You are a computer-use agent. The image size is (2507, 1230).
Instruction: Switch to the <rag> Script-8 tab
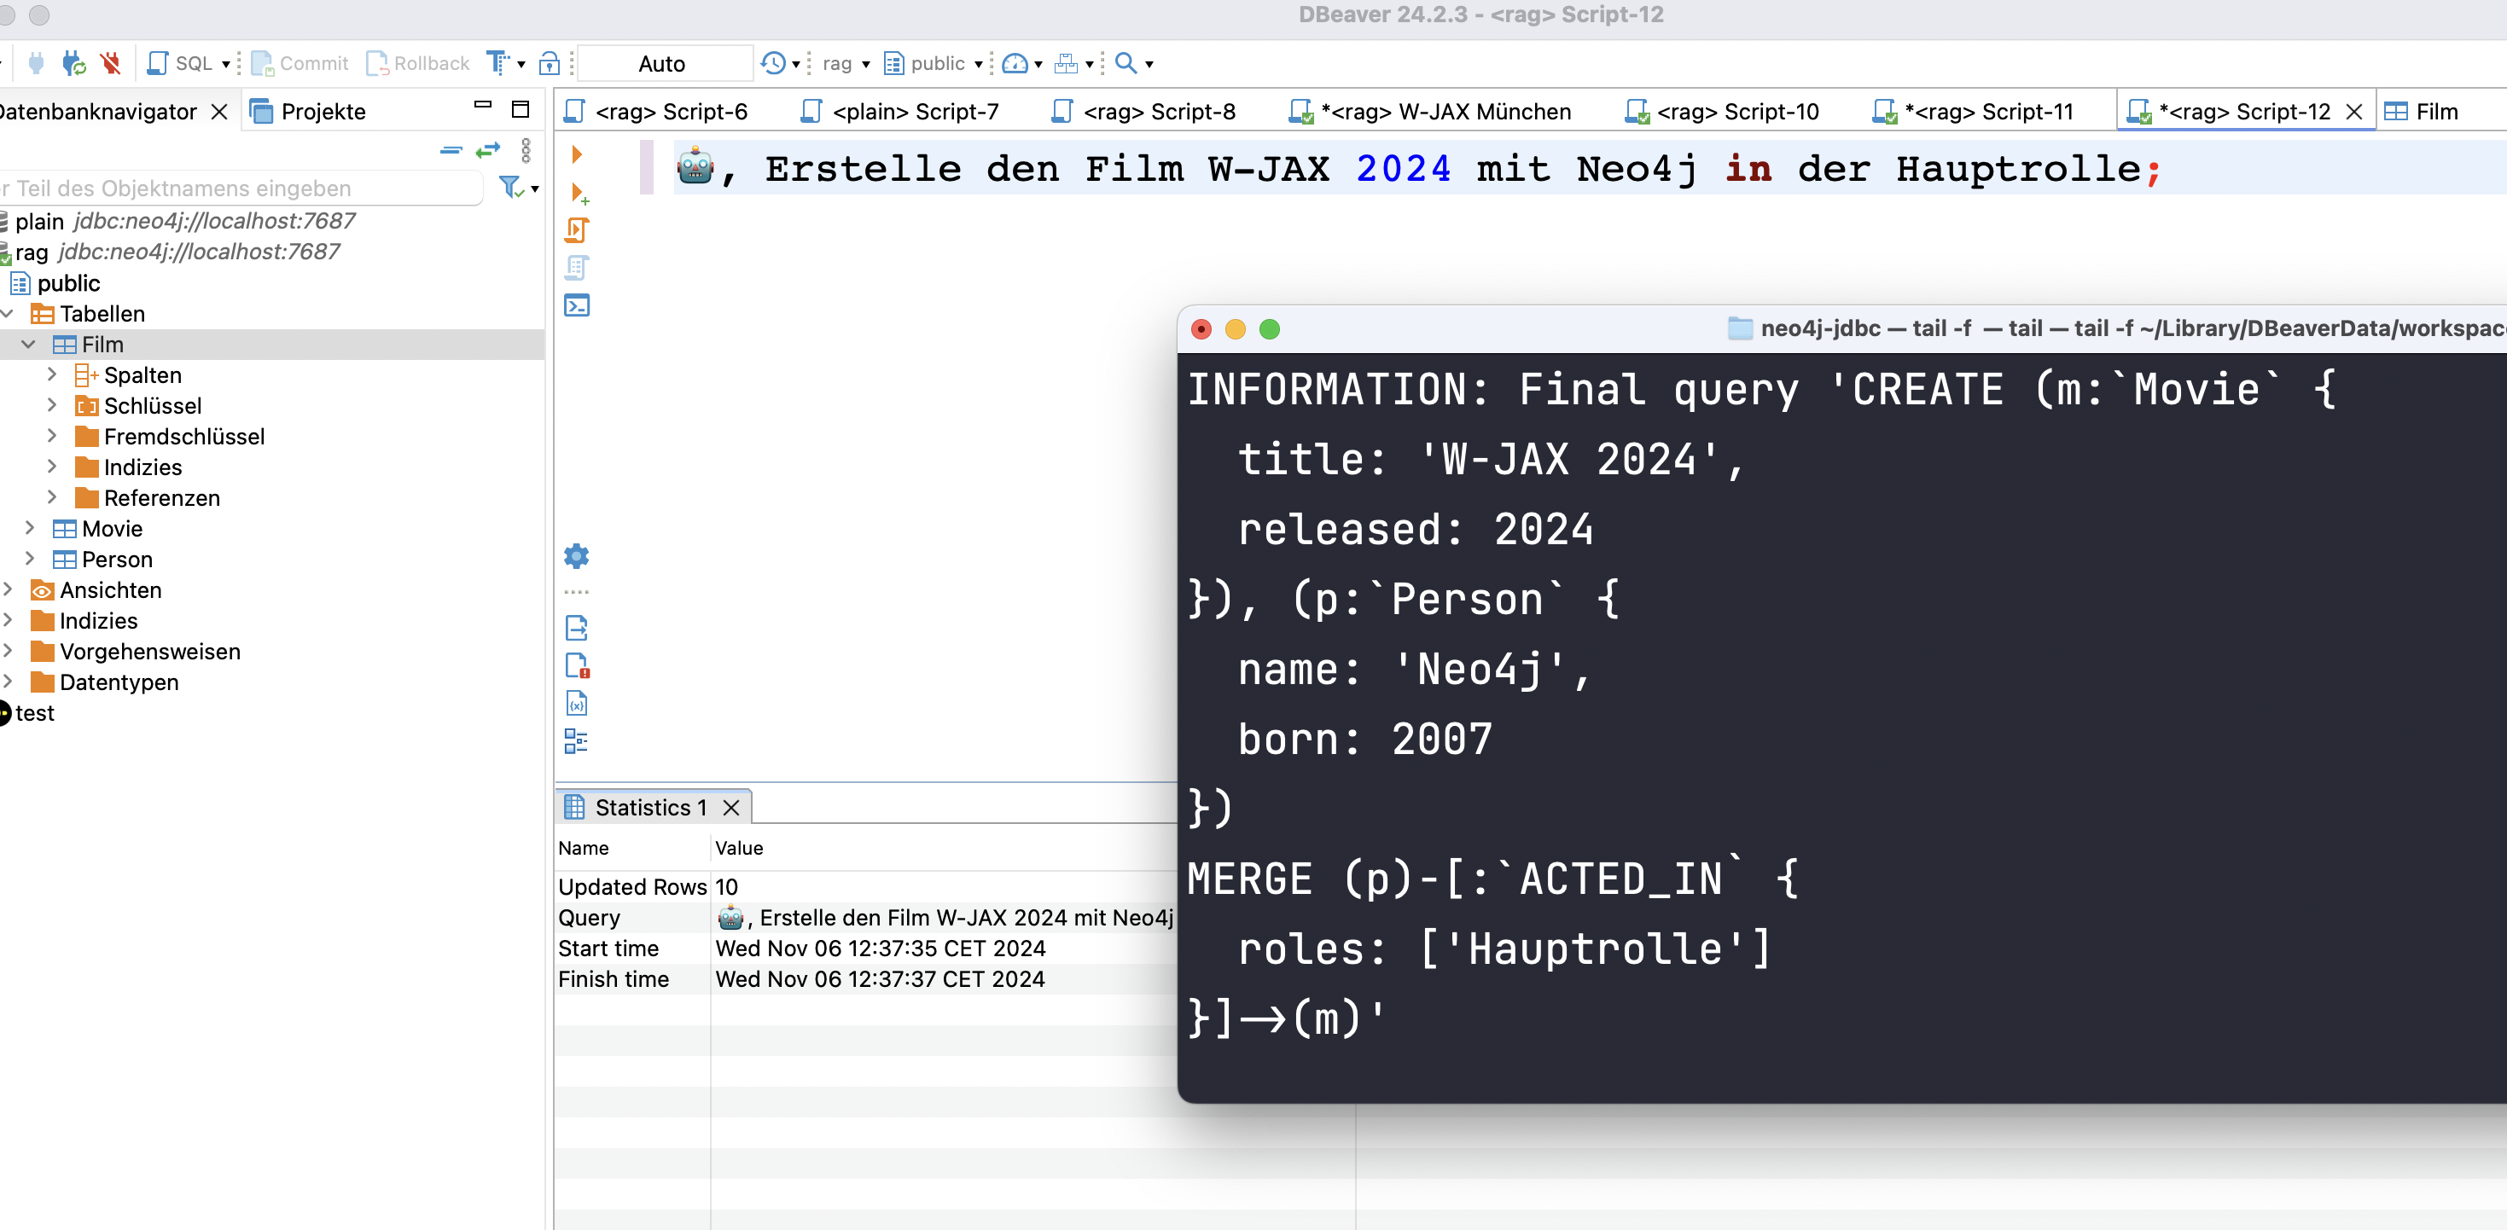point(1144,112)
